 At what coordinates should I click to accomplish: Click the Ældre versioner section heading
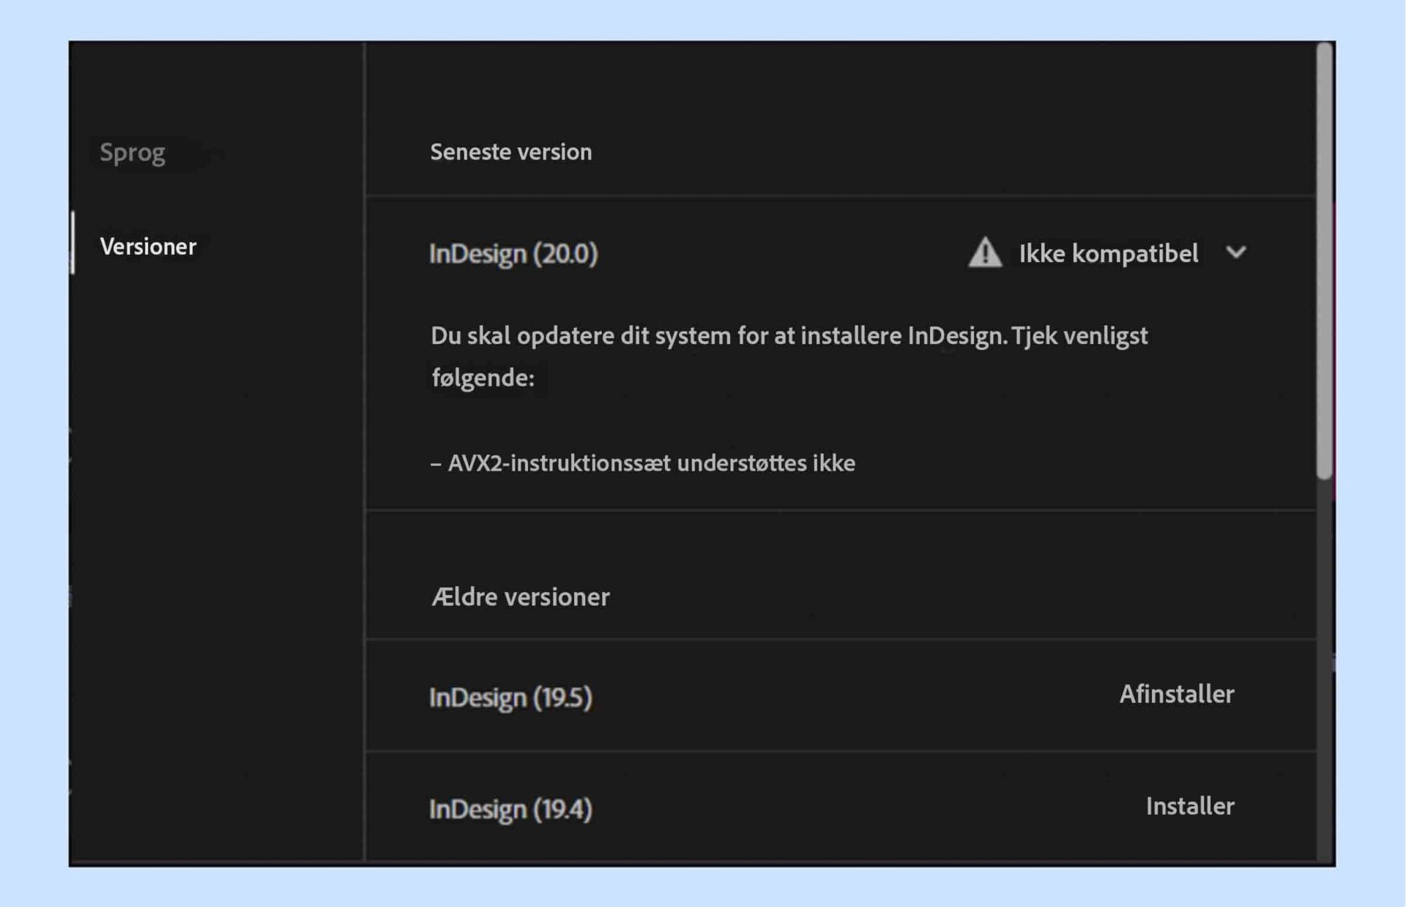coord(520,597)
